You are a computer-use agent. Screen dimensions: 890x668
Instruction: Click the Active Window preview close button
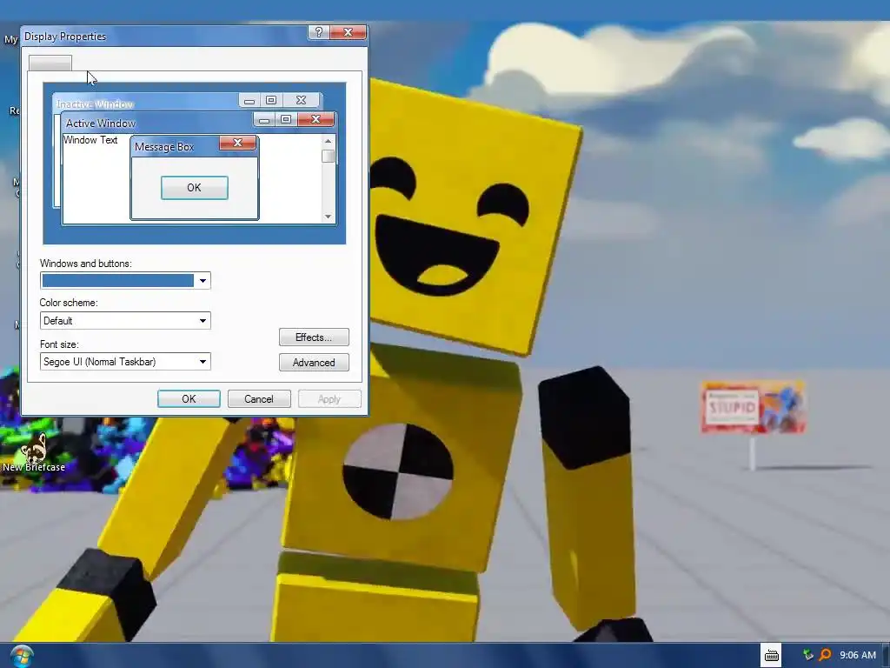point(315,118)
